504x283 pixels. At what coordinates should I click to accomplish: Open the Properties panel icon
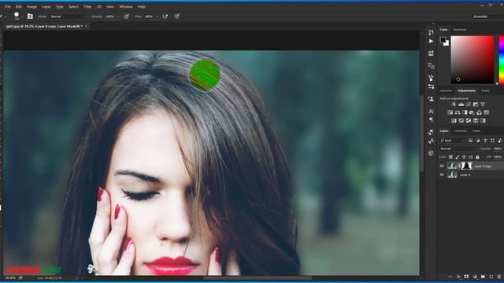[x=431, y=53]
